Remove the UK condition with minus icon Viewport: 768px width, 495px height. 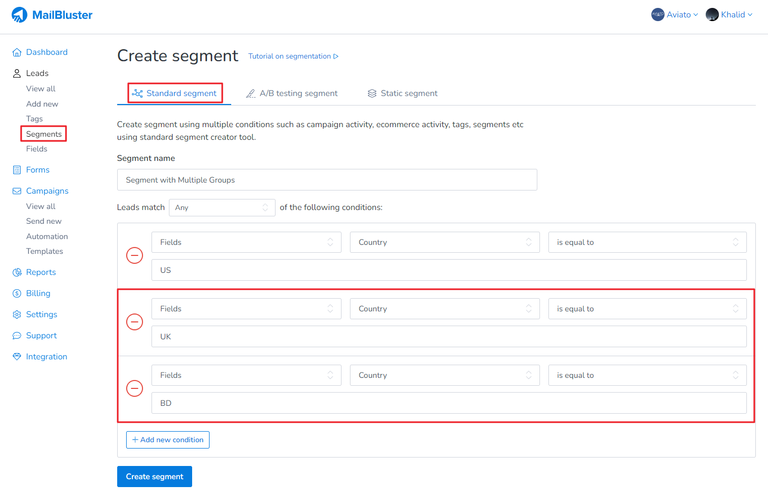pos(135,322)
